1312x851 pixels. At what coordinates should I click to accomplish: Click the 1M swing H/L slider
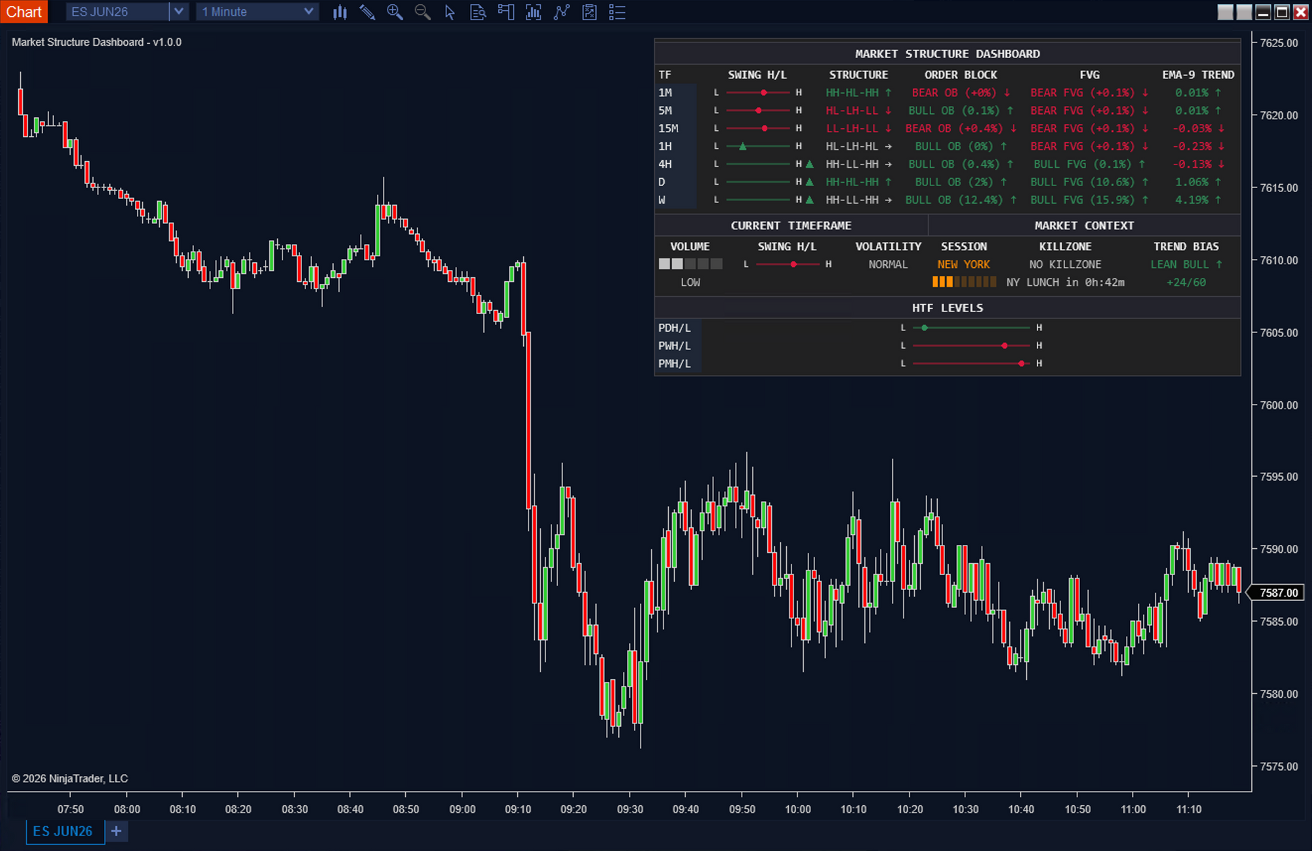pyautogui.click(x=758, y=92)
